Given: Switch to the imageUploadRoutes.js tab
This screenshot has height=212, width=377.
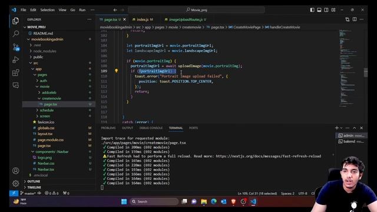Looking at the screenshot, I should pos(186,19).
